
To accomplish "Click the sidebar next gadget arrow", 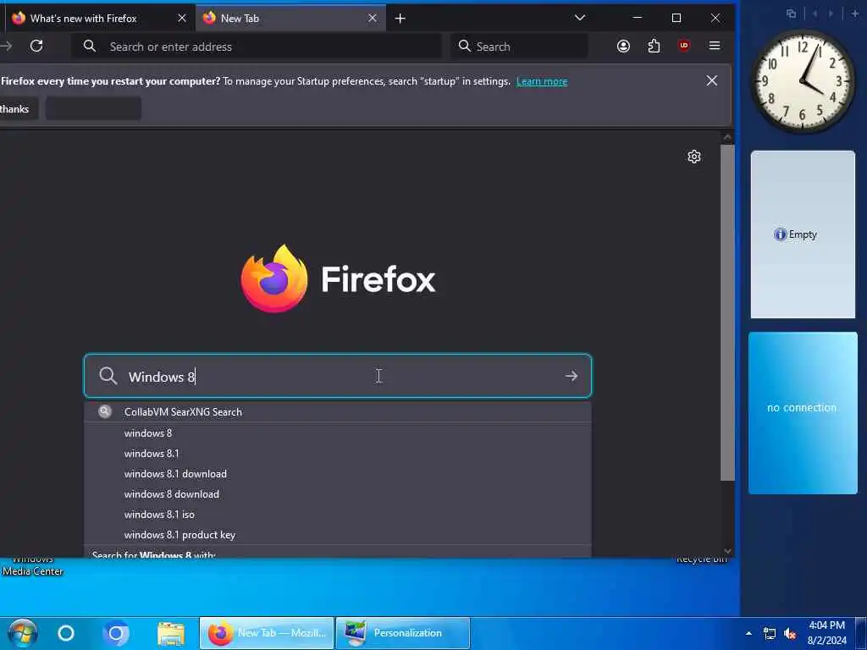I will (830, 14).
